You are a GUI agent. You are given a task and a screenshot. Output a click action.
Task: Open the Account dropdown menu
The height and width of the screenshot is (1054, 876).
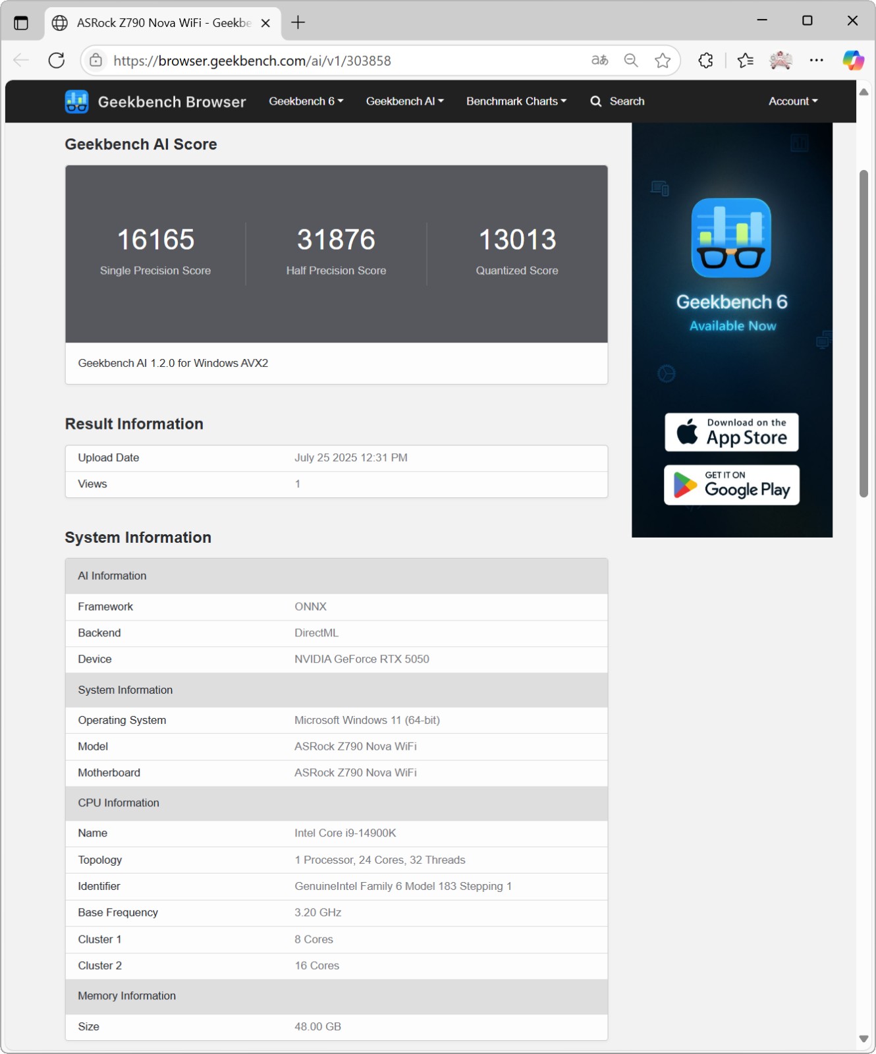point(793,101)
